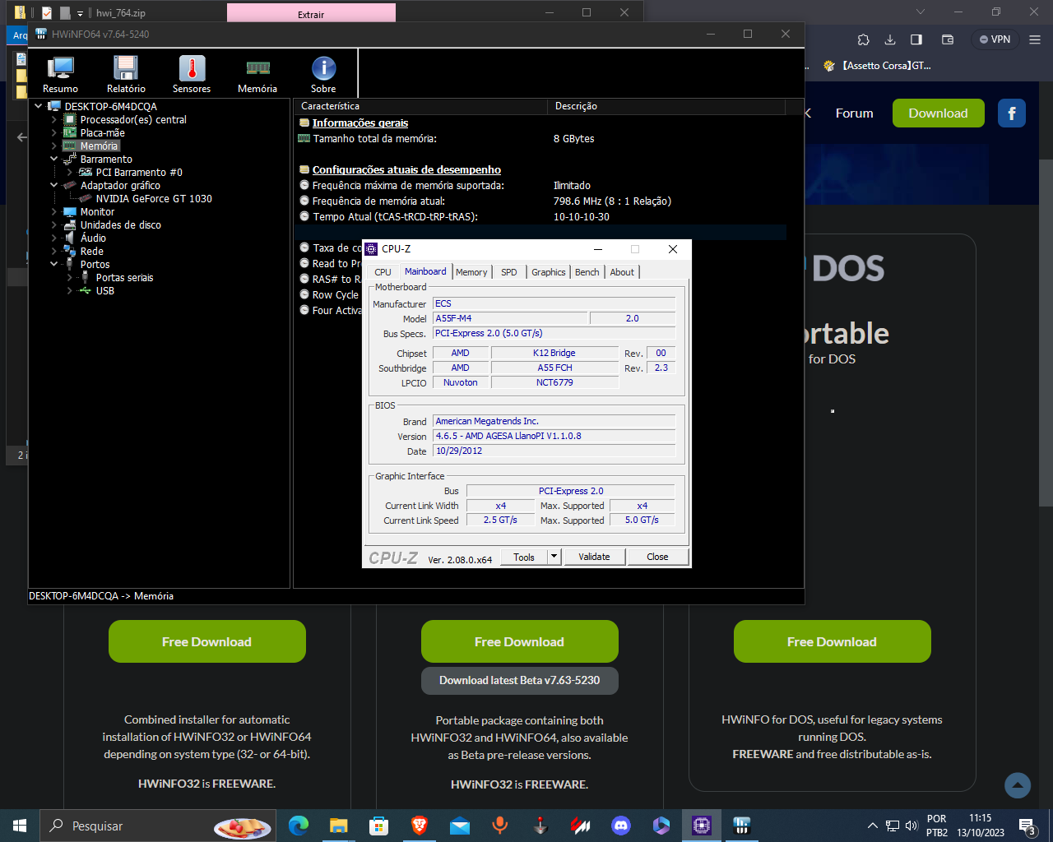The height and width of the screenshot is (842, 1053).
Task: Expand Portas seriais tree node
Action: 70,277
